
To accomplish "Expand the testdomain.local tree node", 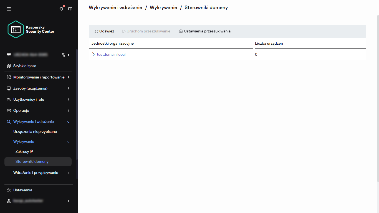I will [93, 54].
